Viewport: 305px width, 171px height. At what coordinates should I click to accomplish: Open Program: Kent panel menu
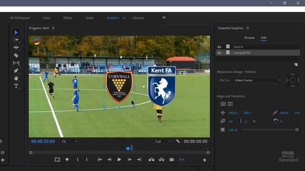point(53,28)
